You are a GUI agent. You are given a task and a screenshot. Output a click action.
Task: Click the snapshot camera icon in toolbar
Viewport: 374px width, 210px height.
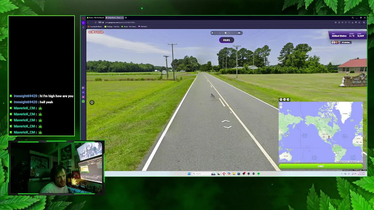pyautogui.click(x=339, y=22)
